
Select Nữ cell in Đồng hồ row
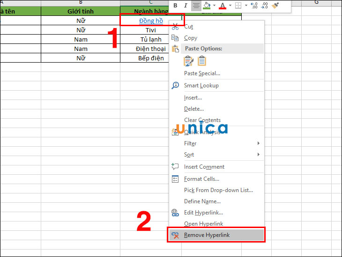tap(81, 21)
